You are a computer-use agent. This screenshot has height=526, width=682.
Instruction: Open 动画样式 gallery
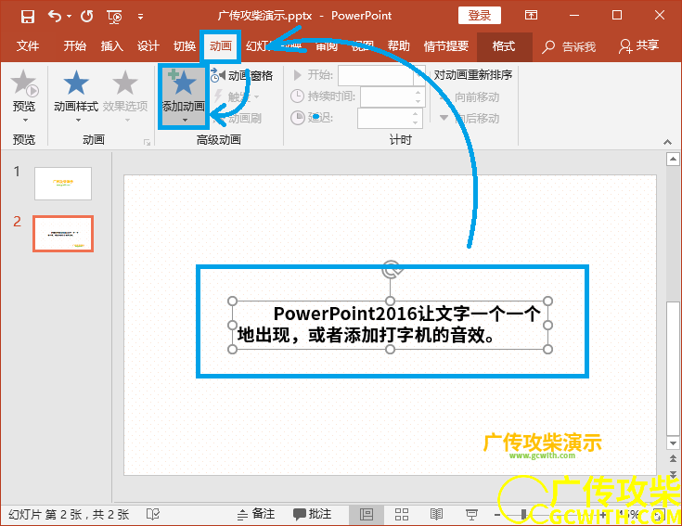click(x=76, y=96)
